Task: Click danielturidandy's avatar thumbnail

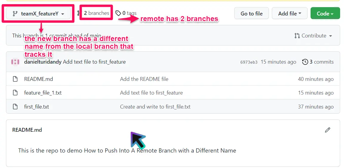Action: click(15, 62)
